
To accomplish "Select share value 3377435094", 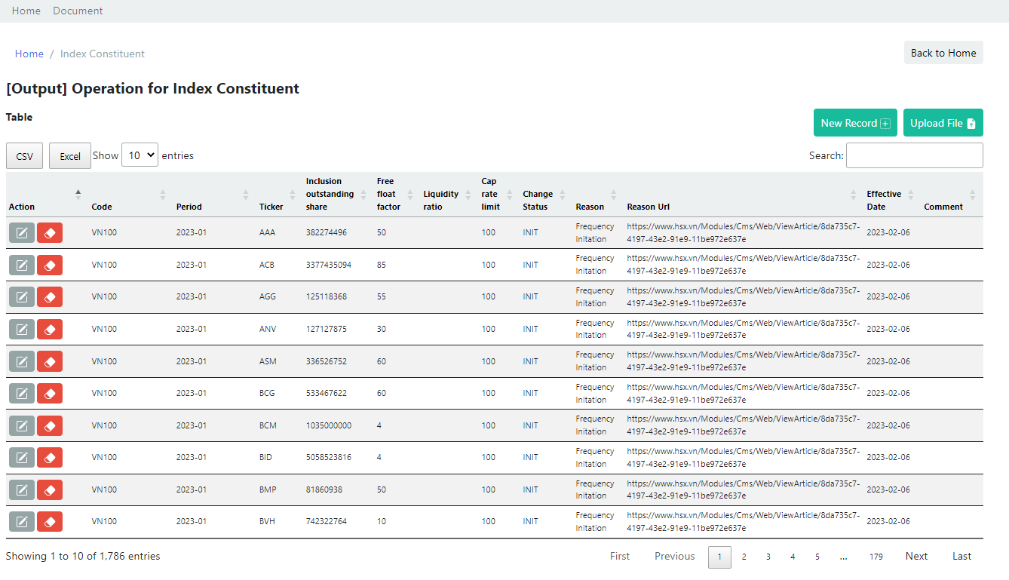I will [329, 265].
